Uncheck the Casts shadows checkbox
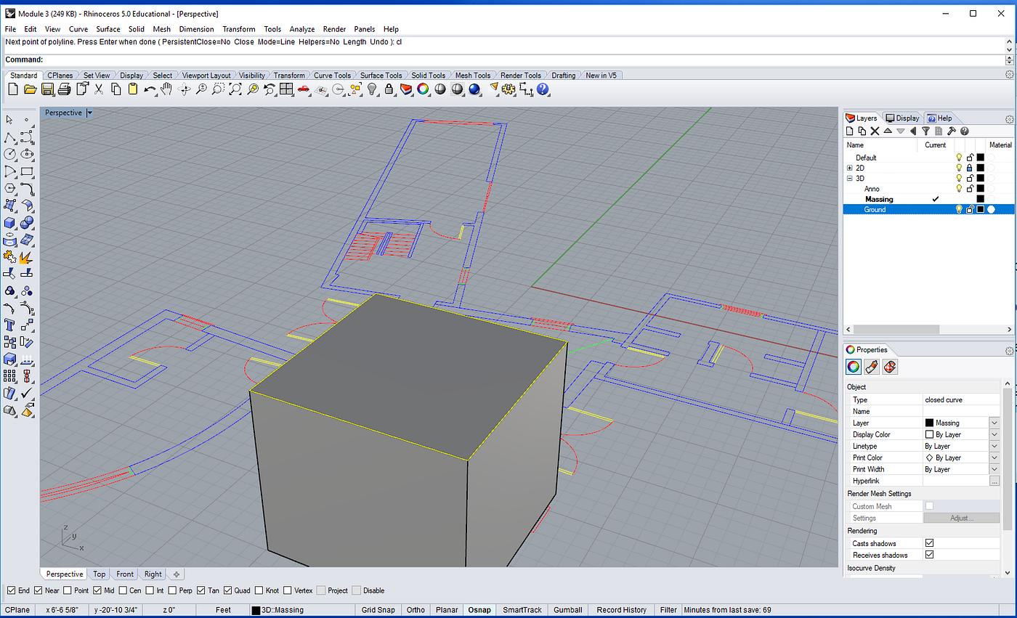The height and width of the screenshot is (618, 1017). [x=929, y=543]
